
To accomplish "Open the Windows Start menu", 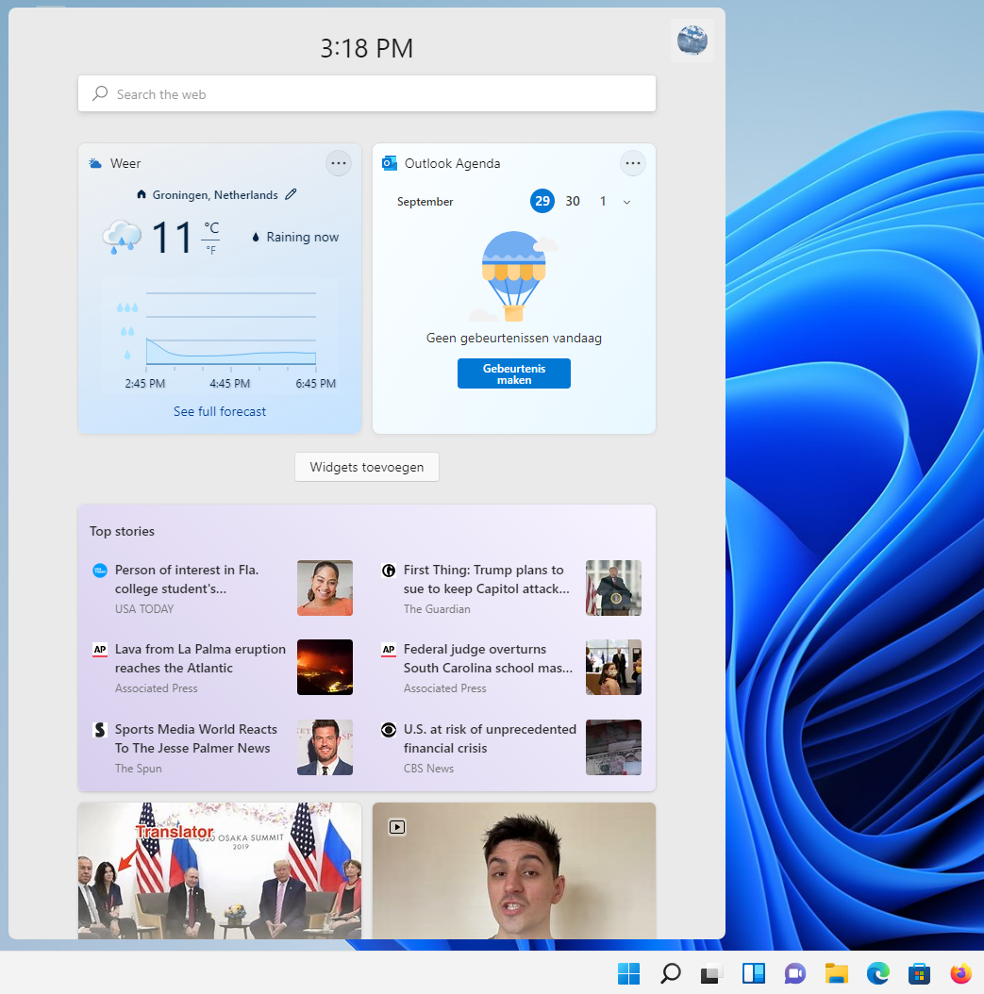I will click(628, 972).
